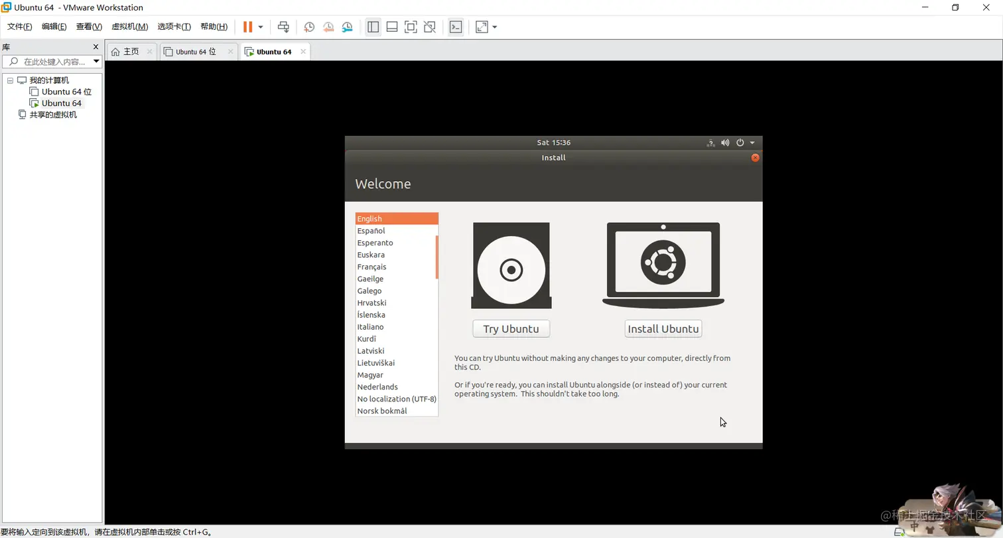Select Íslenska in the language list

(395, 315)
